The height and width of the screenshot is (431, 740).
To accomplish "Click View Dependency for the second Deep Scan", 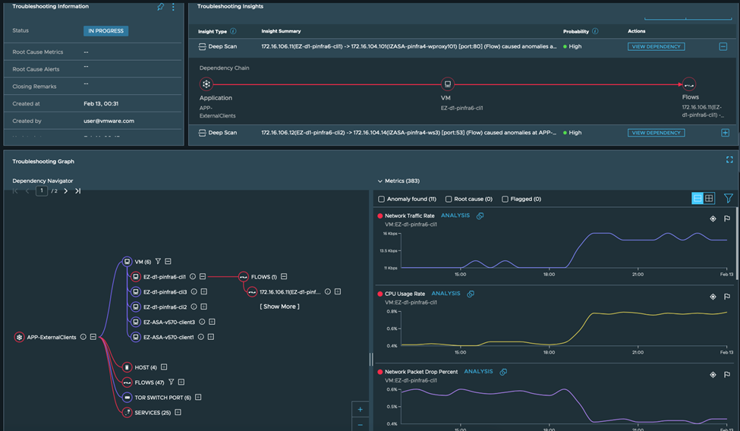I will coord(656,133).
